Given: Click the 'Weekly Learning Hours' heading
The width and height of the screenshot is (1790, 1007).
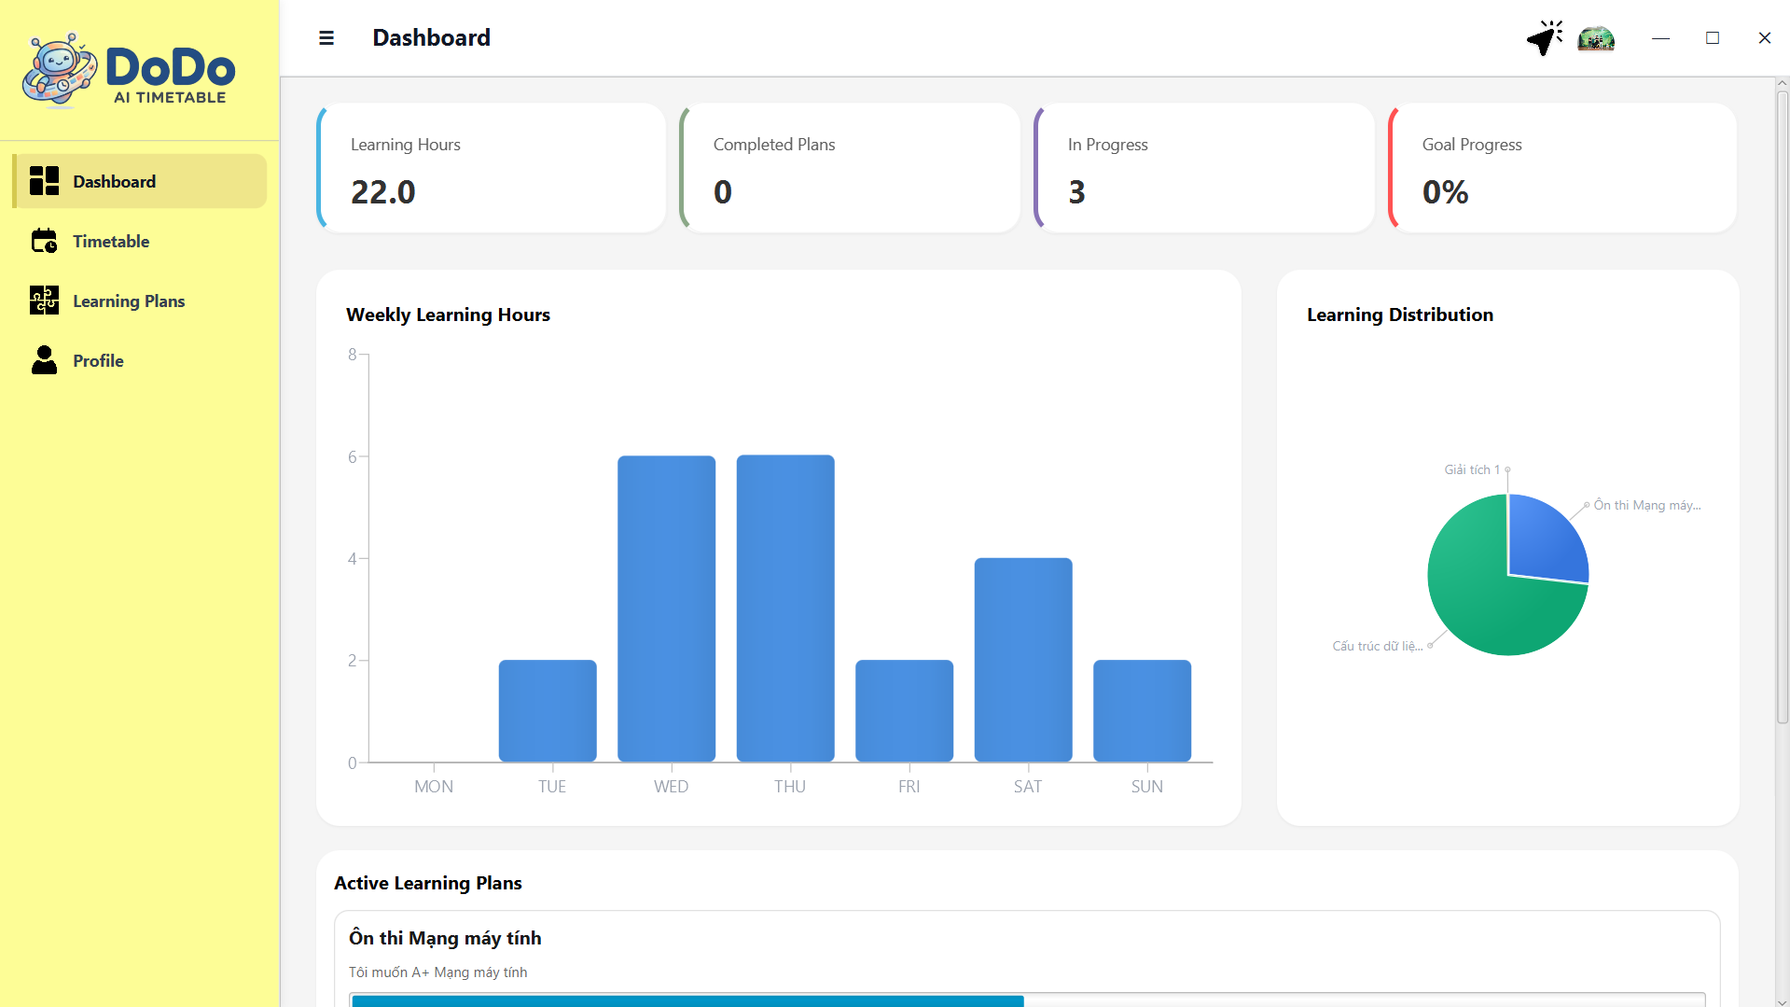Looking at the screenshot, I should click(448, 315).
